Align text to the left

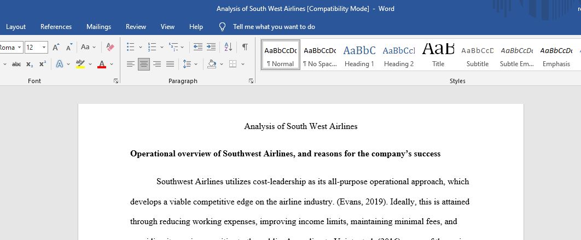130,64
